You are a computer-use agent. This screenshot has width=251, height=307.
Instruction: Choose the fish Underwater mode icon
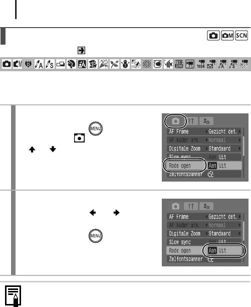pyautogui.click(x=168, y=64)
